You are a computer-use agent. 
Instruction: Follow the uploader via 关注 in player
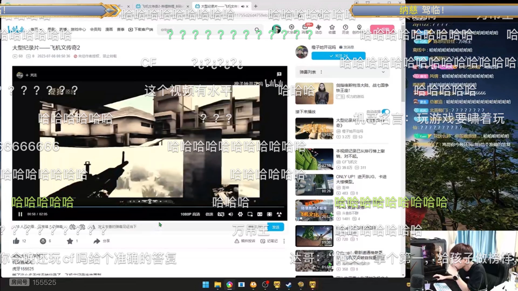tap(31, 75)
